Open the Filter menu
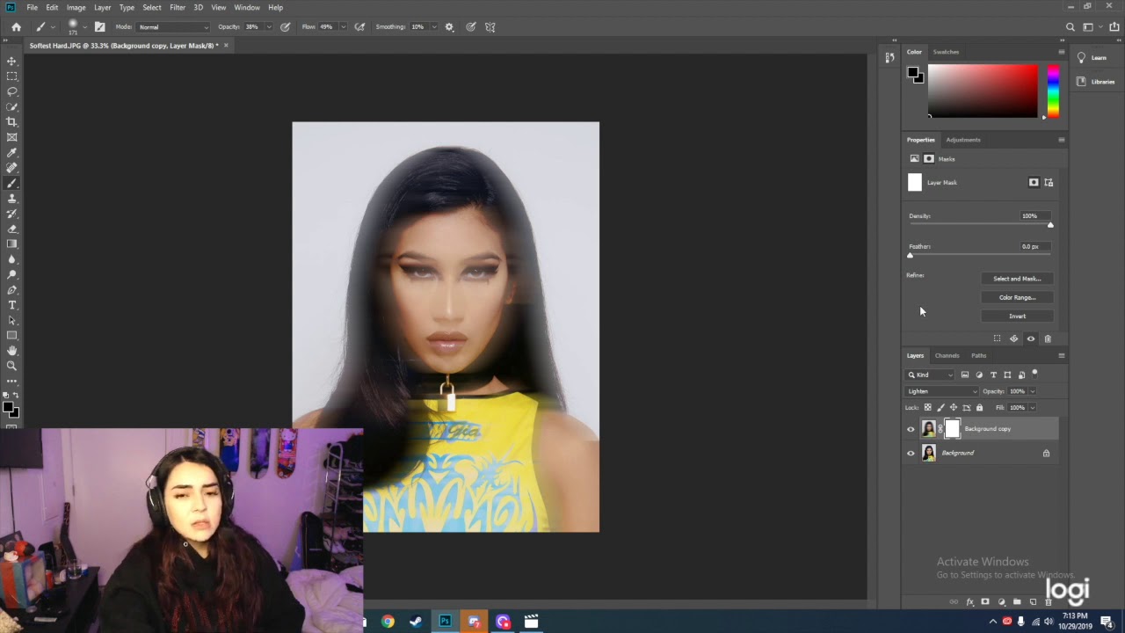1125x633 pixels. [178, 7]
